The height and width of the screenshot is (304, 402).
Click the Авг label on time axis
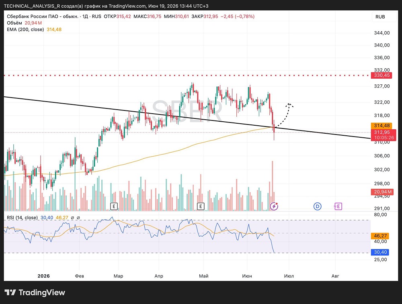[x=335, y=276]
